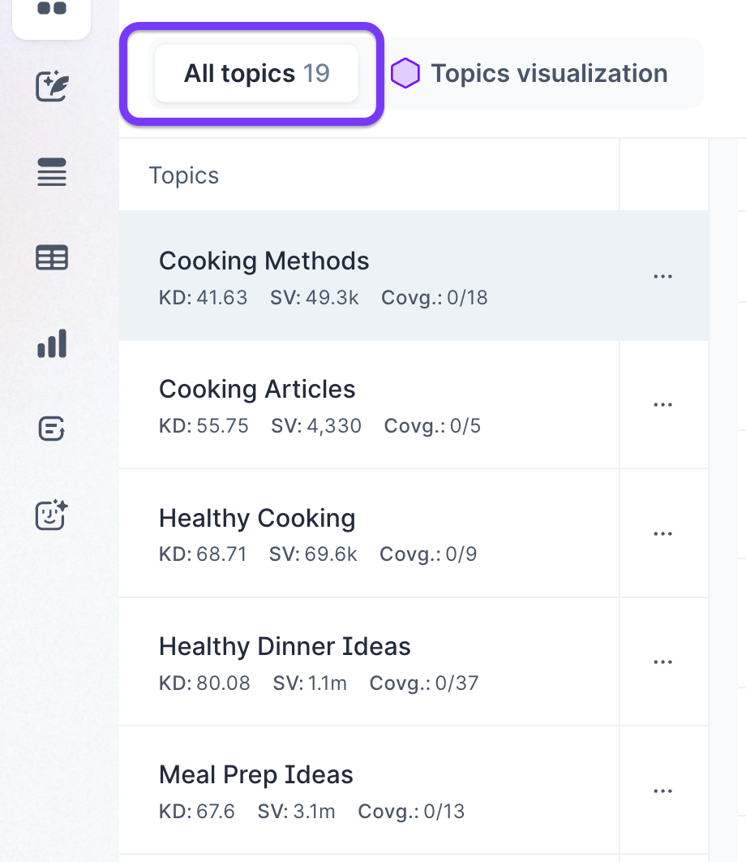Open the Cooking Articles more options menu
746x862 pixels.
click(663, 405)
